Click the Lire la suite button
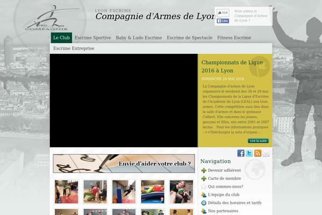The width and height of the screenshot is (322, 215). tap(258, 141)
